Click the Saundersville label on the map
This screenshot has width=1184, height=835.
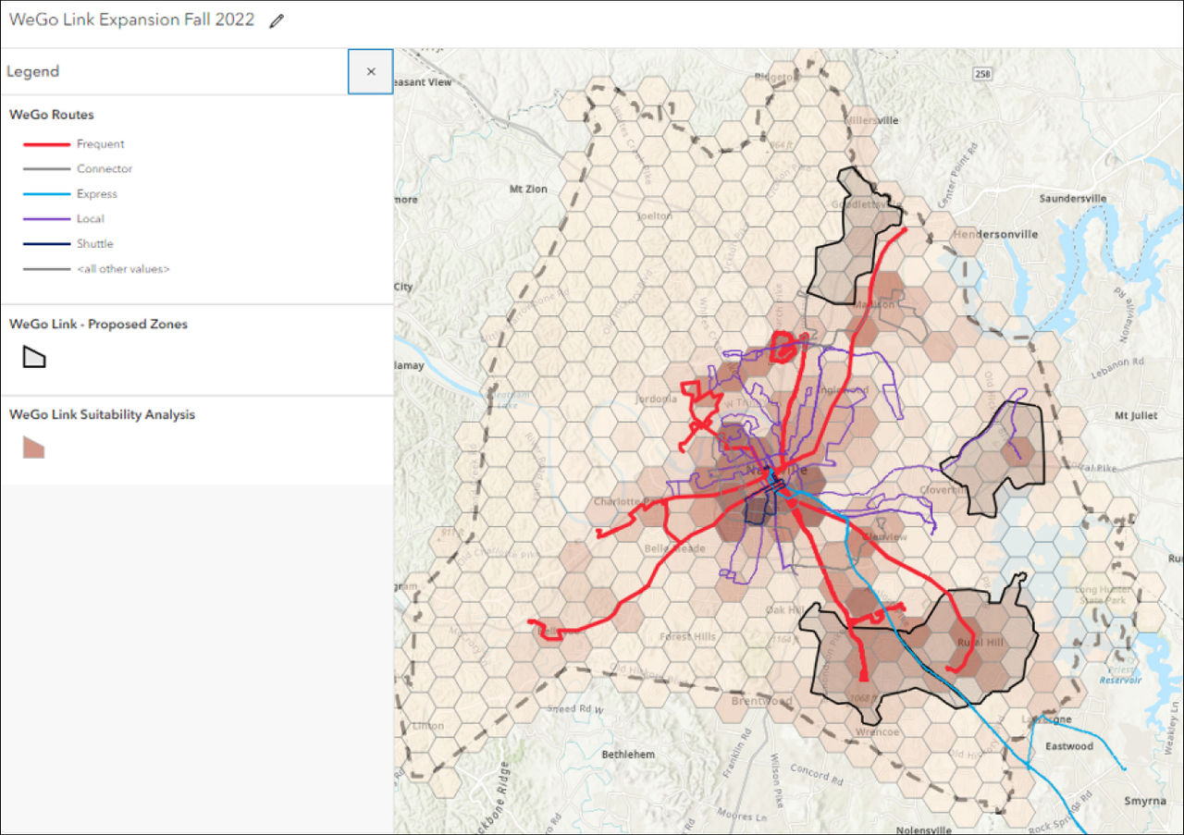coord(1073,199)
